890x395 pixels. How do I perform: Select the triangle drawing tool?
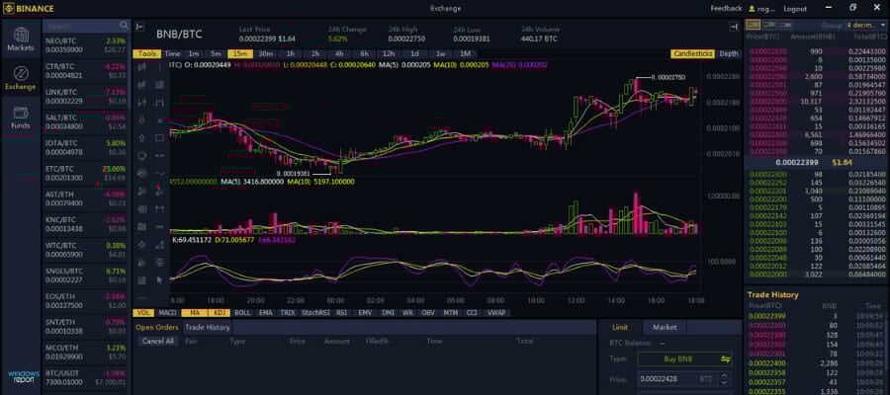pos(159,244)
